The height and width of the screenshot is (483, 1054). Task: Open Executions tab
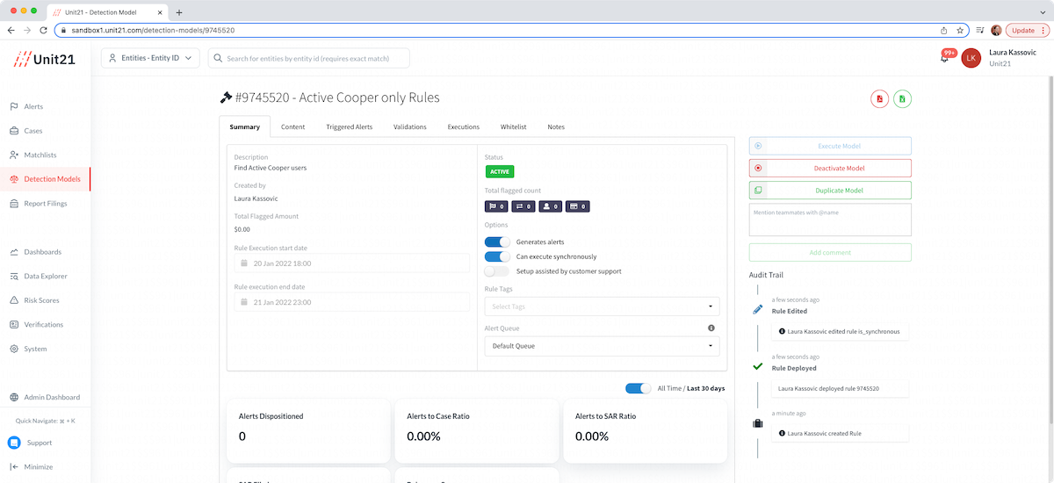[464, 127]
